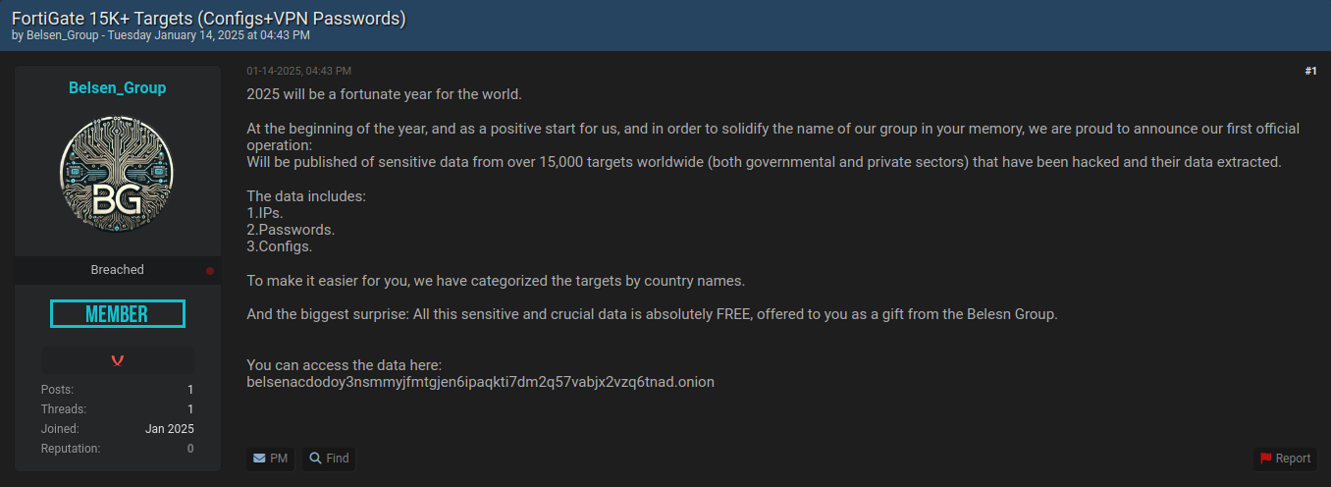Screen dimensions: 1331x487
Task: Click the Tuesday January 14, 2025 header date
Action: [x=208, y=35]
